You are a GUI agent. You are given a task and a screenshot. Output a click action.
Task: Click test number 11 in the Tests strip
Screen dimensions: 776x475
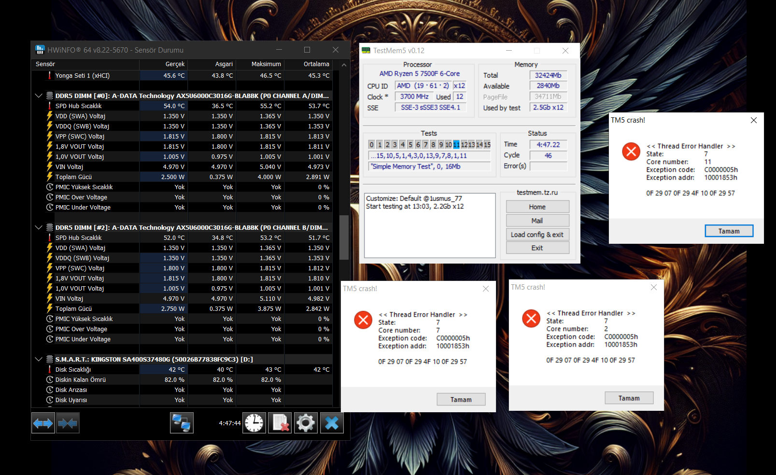[456, 144]
